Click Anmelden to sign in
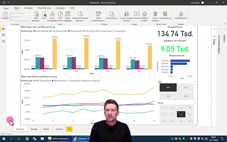The height and width of the screenshot is (142, 227). (196, 3)
